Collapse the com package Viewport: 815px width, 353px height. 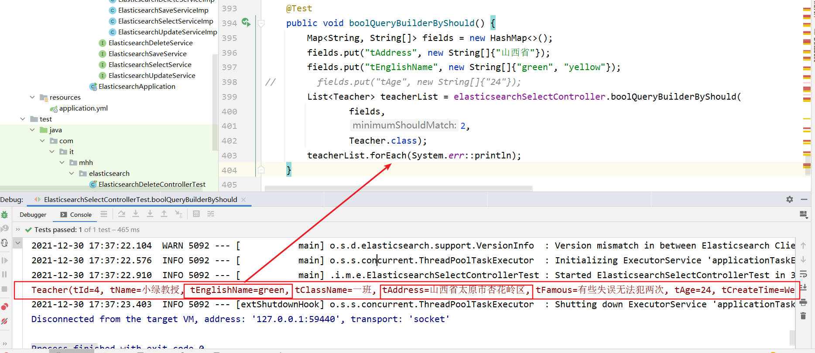42,141
